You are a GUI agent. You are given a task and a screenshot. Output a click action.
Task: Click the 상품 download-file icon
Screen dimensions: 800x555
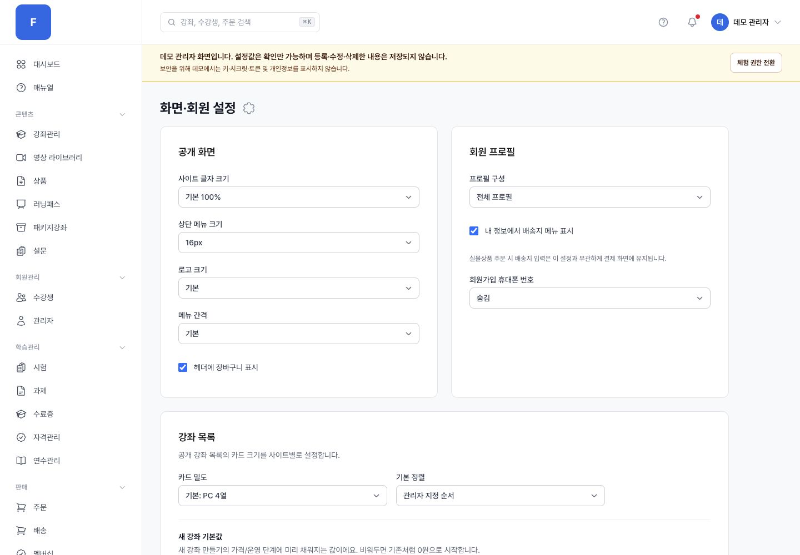click(21, 181)
